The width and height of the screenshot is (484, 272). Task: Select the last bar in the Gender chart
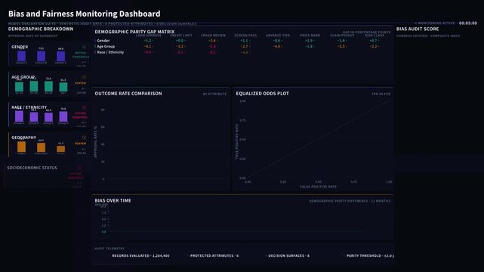point(61,56)
